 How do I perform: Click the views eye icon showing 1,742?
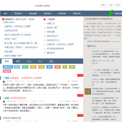tap(31, 101)
